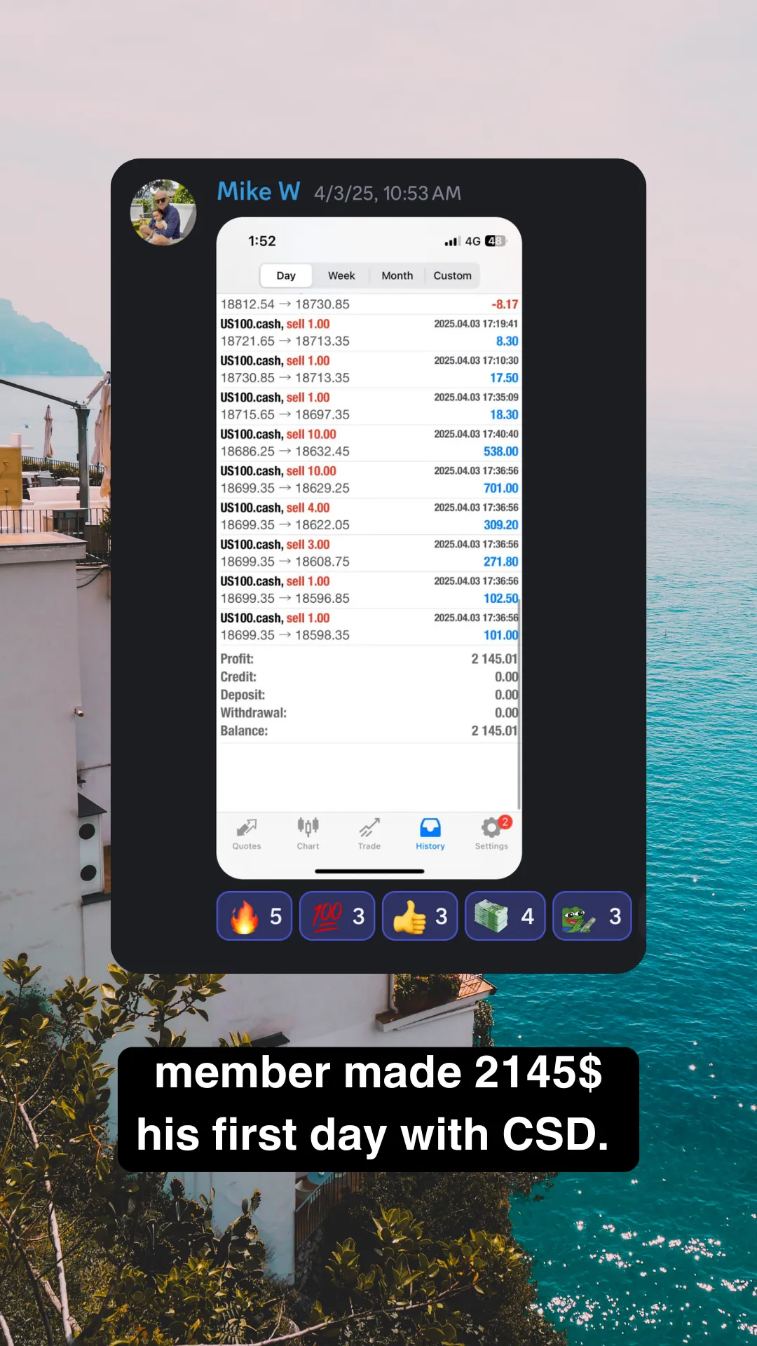Tap the profit value 18.30

click(x=504, y=415)
